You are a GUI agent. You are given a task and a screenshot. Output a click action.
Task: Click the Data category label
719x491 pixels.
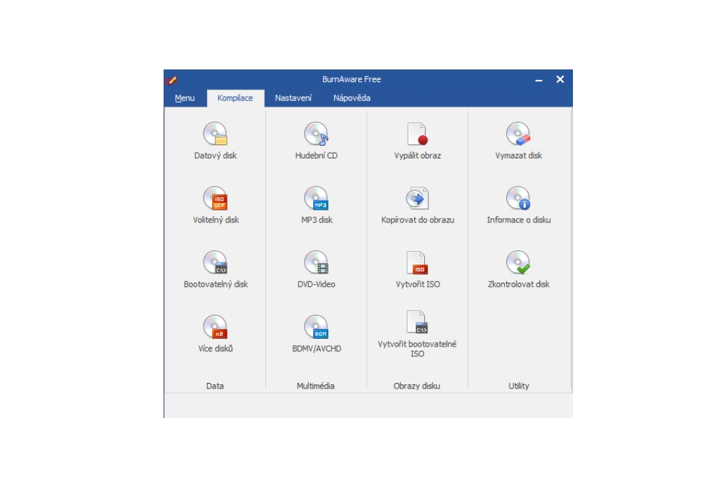(x=215, y=386)
